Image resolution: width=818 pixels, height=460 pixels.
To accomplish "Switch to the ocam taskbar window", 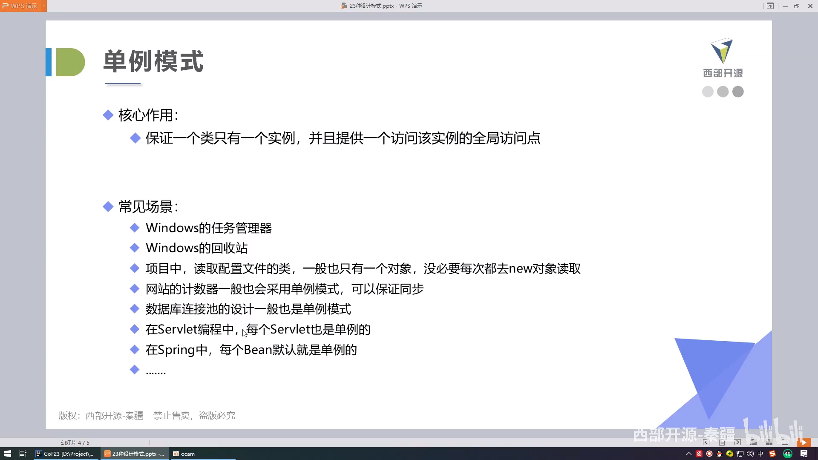I will tap(187, 454).
